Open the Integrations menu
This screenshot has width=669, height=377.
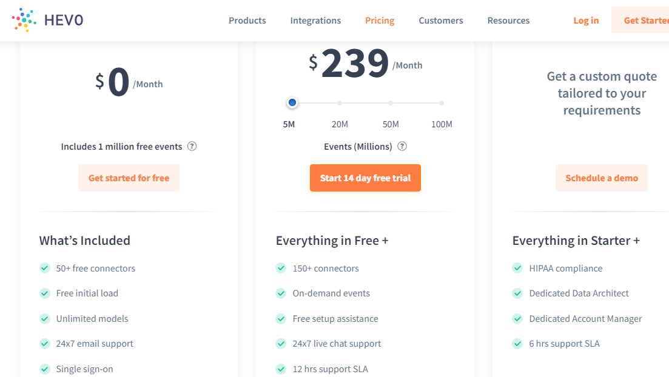[x=315, y=21]
